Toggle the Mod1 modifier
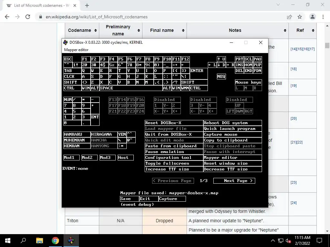The height and width of the screenshot is (247, 330). [72, 158]
